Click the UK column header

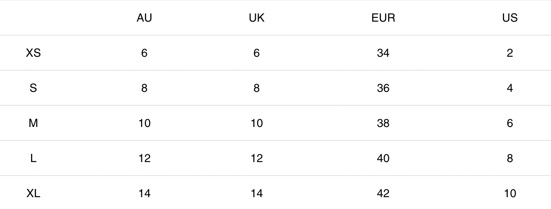[x=256, y=18]
